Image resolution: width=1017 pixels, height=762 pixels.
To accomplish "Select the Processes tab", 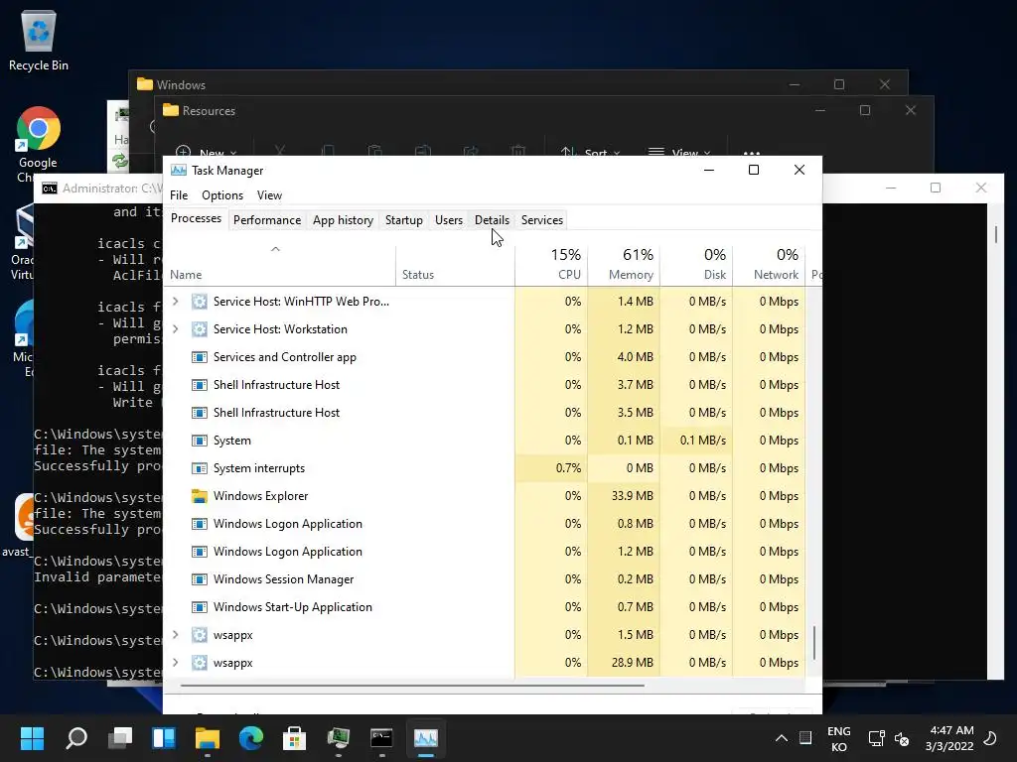I will pos(196,218).
